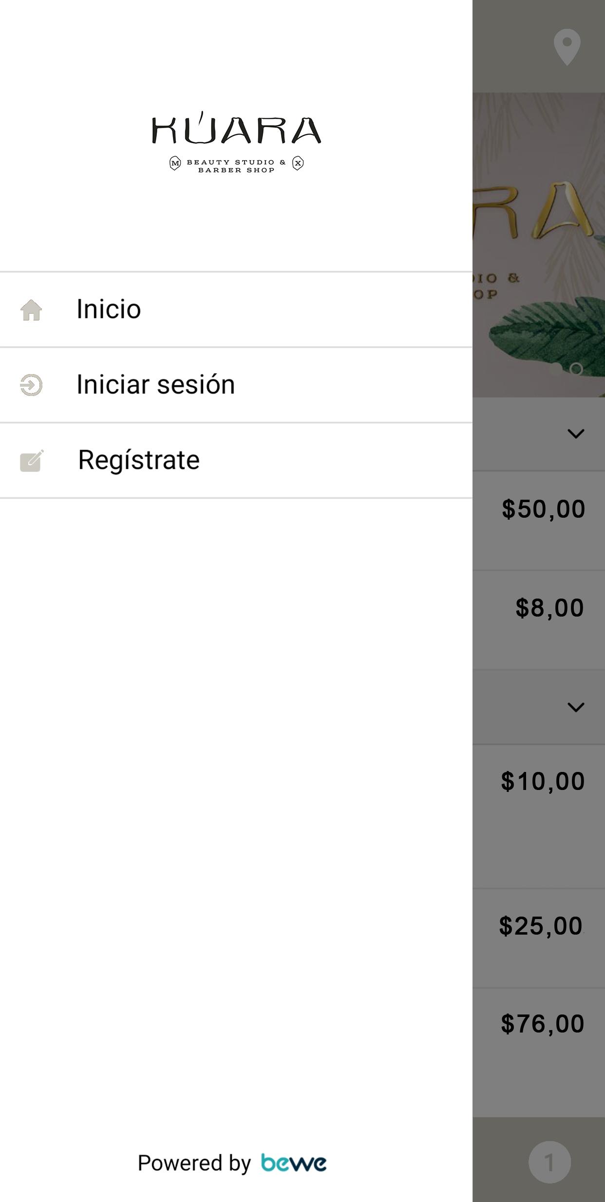The image size is (605, 1202).
Task: Choose the $76,00 service row
Action: [x=539, y=1052]
